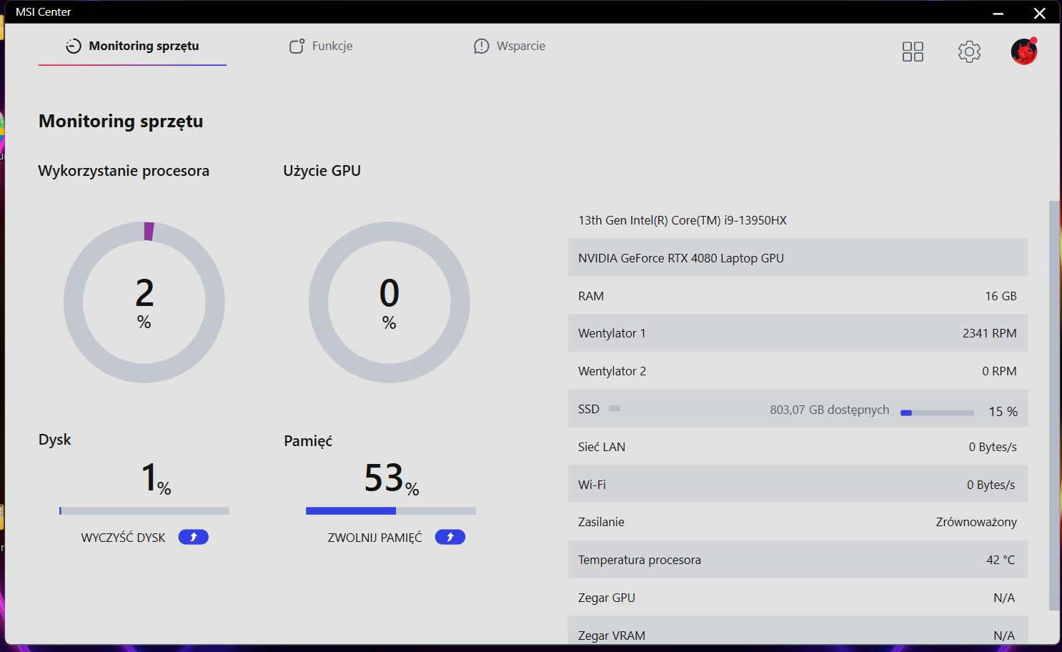Click the Wsparcie exclamation bubble icon
The height and width of the screenshot is (652, 1062).
[482, 46]
